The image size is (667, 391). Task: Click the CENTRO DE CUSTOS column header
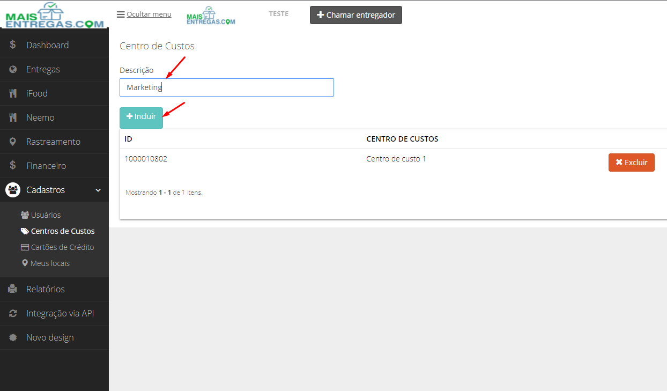402,139
